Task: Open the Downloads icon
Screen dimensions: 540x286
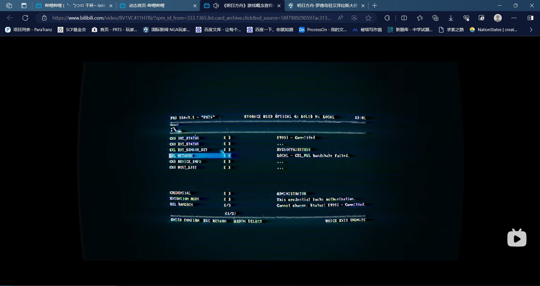Action: point(451,18)
